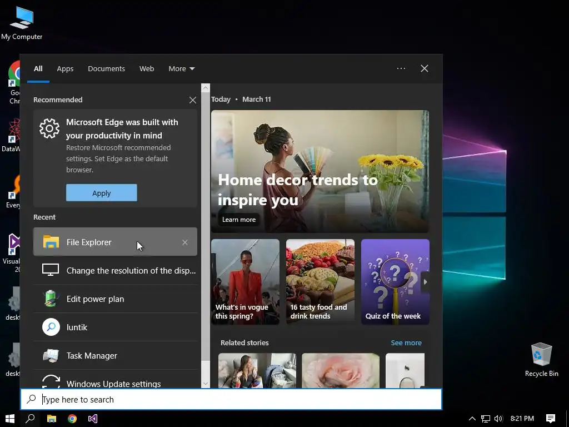Click the Today March 11 date label

pos(241,99)
